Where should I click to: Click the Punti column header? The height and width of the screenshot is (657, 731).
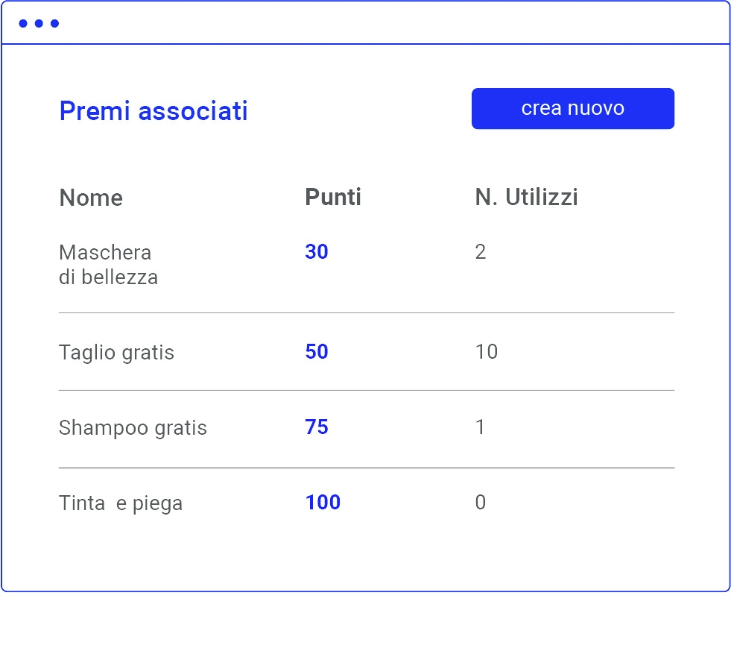(332, 197)
